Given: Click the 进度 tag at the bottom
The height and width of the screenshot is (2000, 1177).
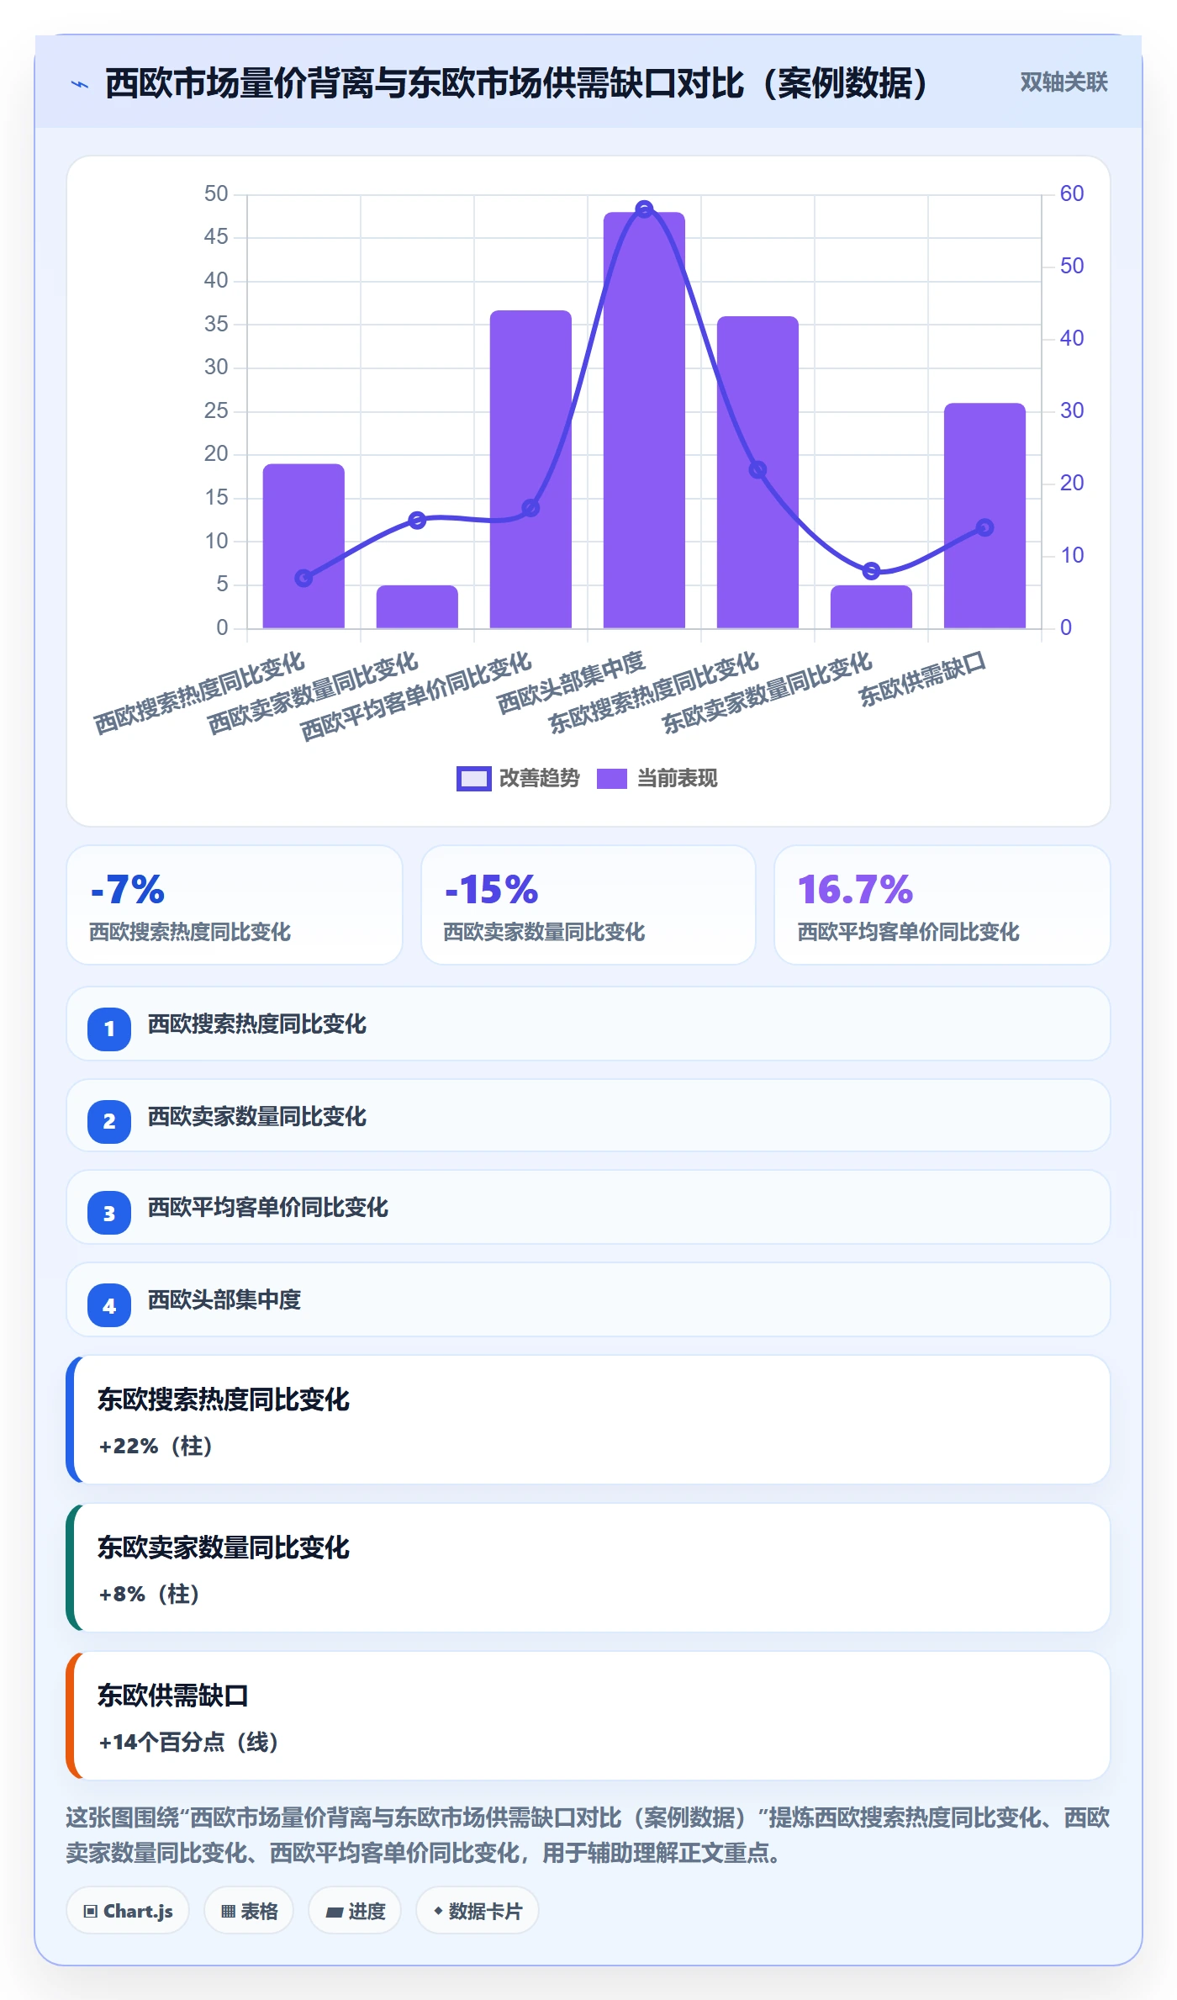Looking at the screenshot, I should pyautogui.click(x=355, y=1911).
